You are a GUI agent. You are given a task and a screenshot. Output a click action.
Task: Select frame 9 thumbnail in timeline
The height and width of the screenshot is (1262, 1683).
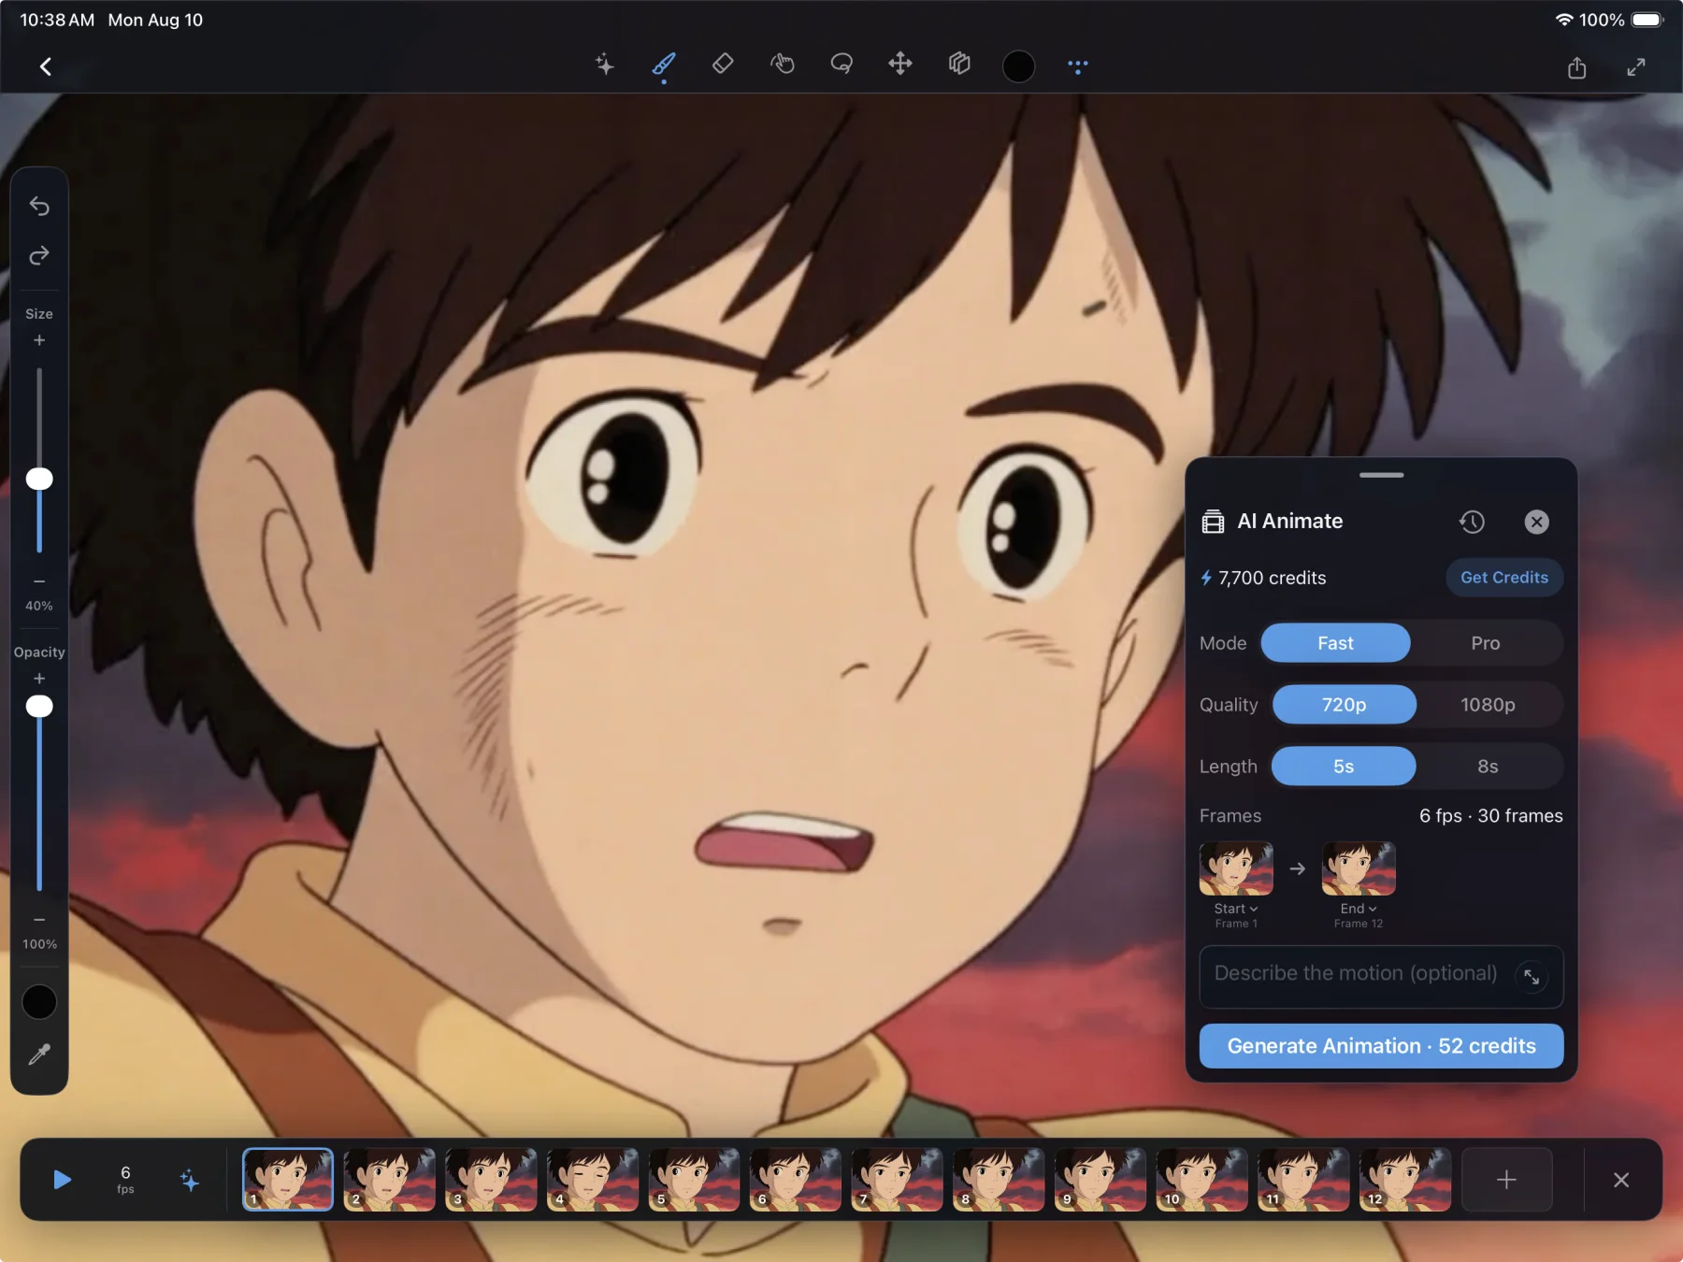(1100, 1180)
